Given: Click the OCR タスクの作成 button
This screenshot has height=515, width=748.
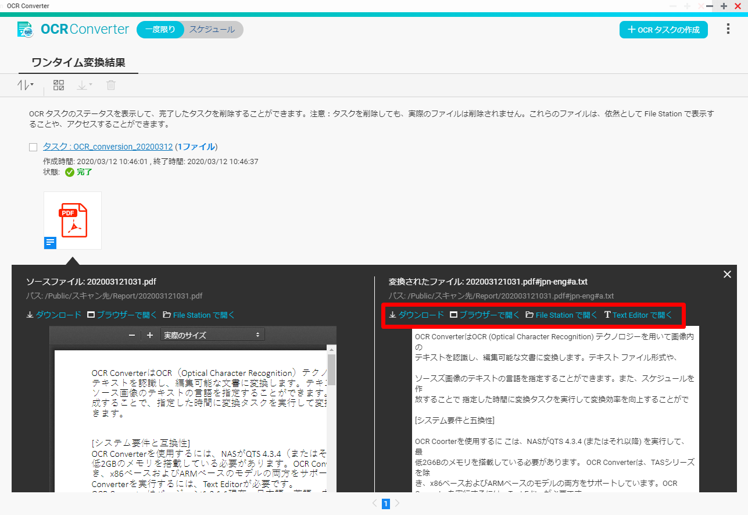Looking at the screenshot, I should pyautogui.click(x=663, y=30).
